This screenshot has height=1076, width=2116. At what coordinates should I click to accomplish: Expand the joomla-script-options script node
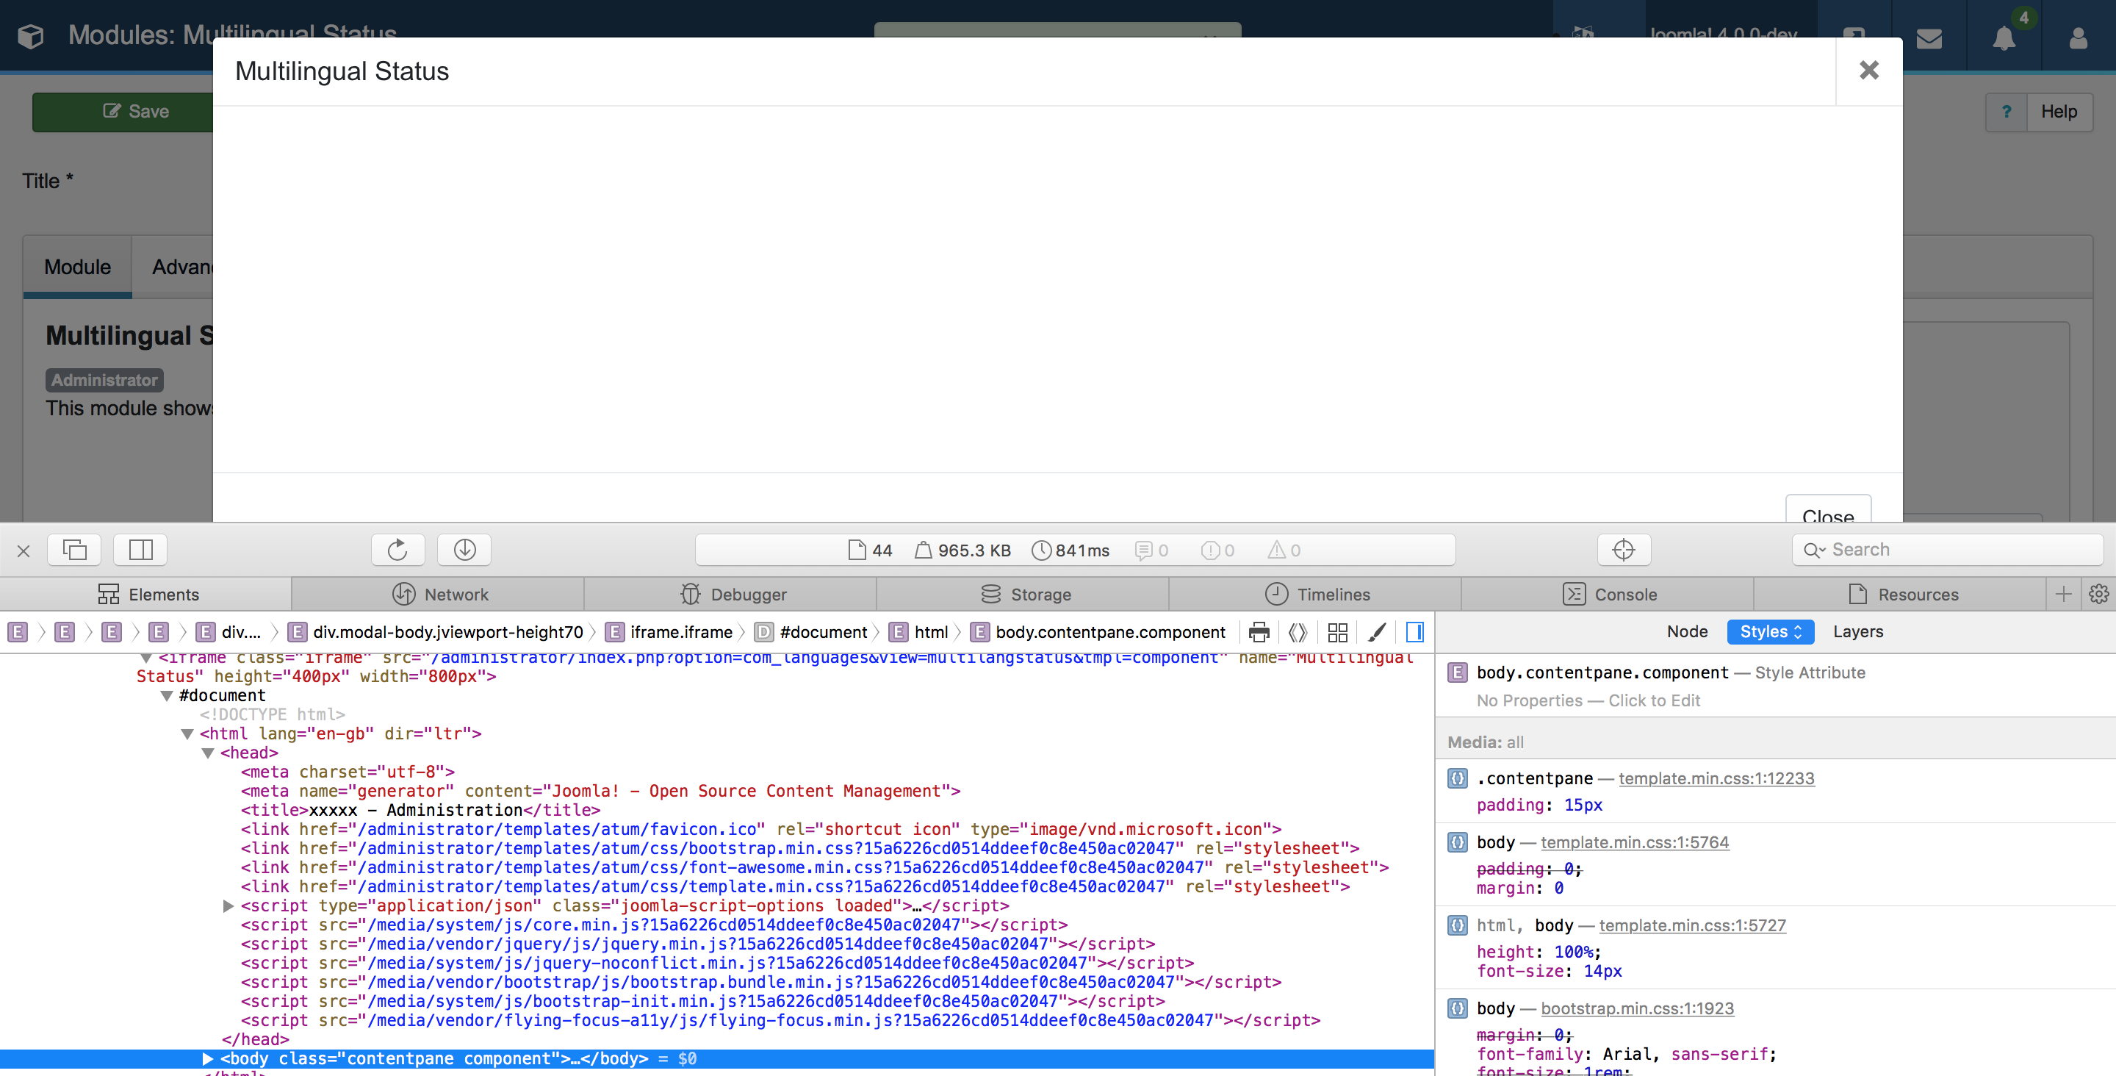(228, 905)
